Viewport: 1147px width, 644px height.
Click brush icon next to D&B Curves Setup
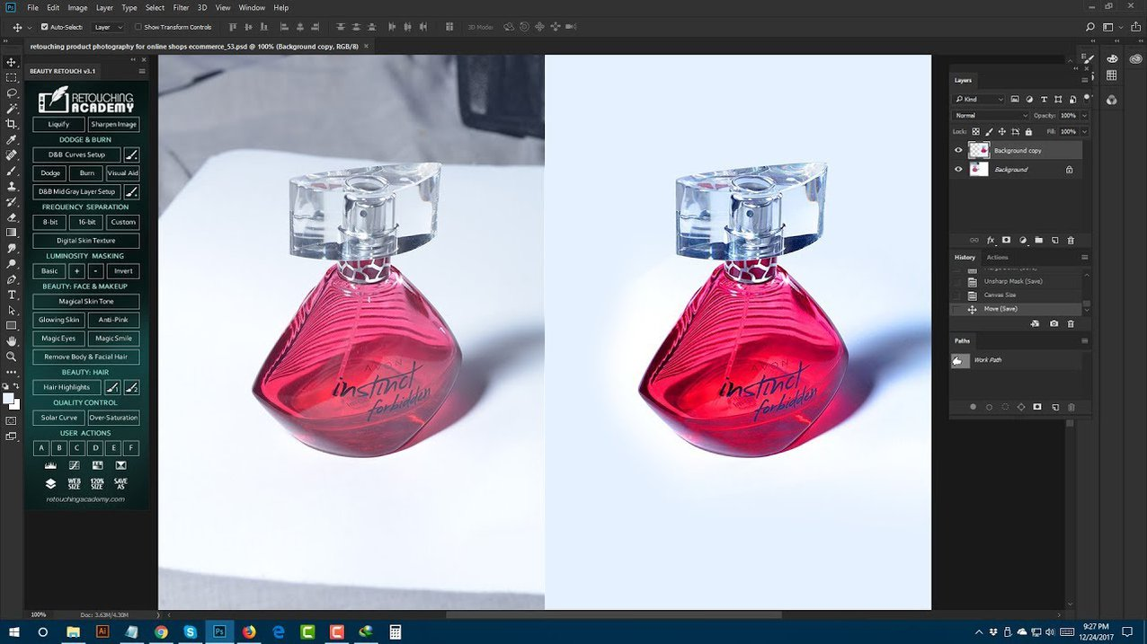coord(131,154)
